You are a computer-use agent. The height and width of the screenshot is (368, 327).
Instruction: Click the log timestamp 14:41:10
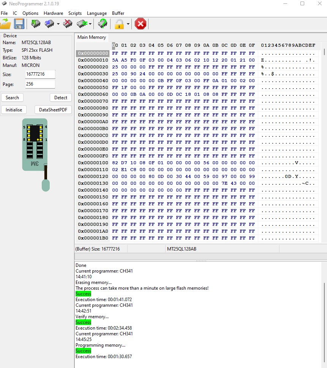tap(84, 277)
